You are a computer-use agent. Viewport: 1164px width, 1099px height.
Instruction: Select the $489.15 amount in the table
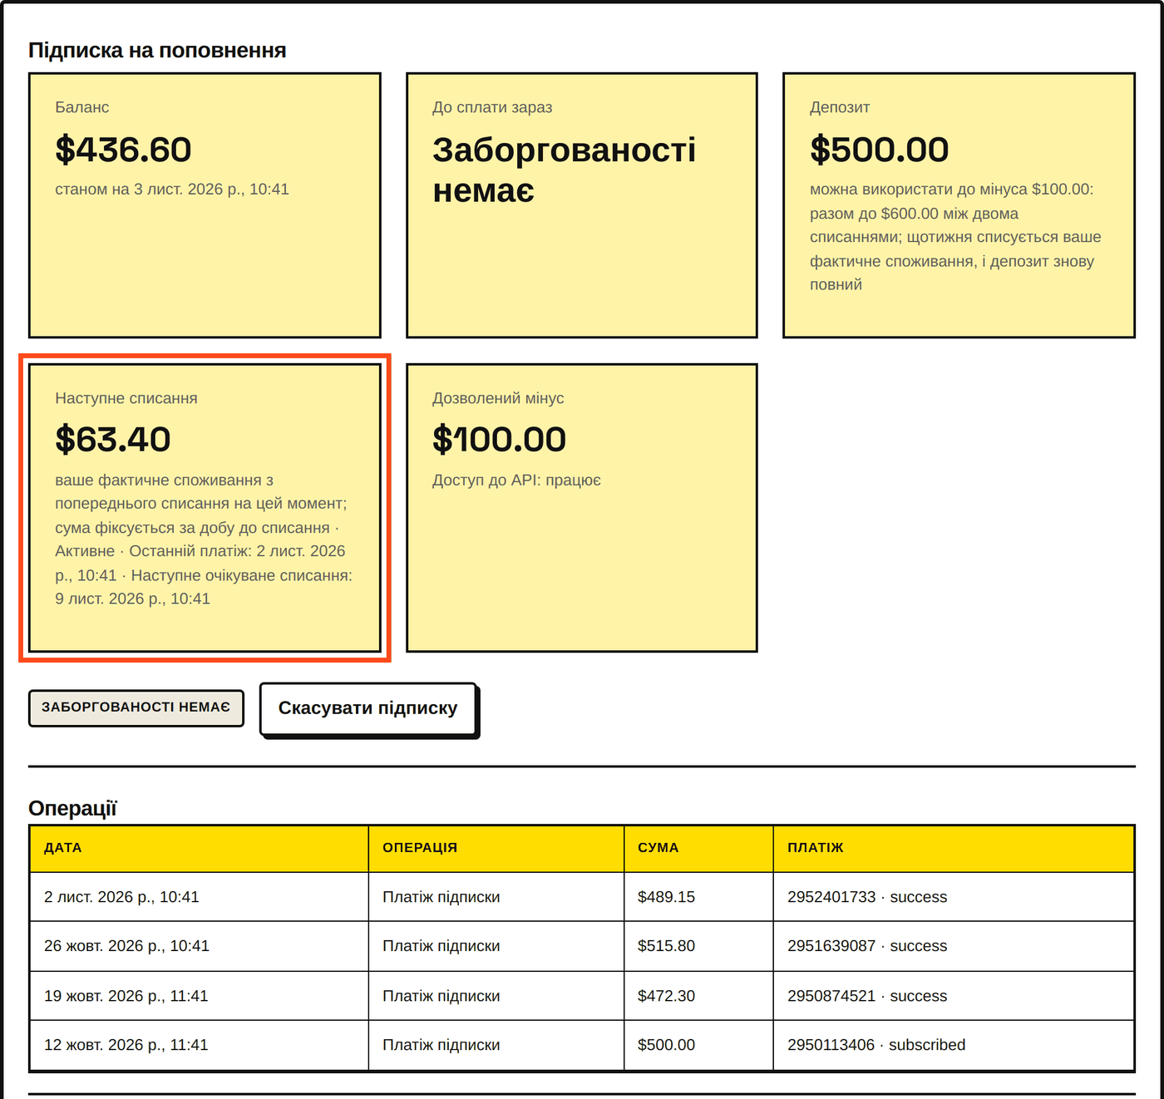point(666,897)
